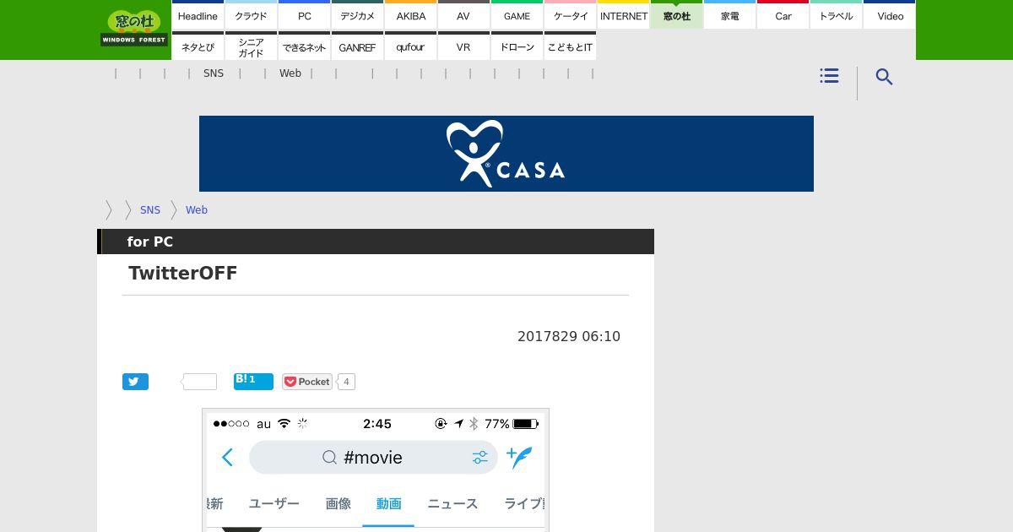Open PC site tab

304,15
